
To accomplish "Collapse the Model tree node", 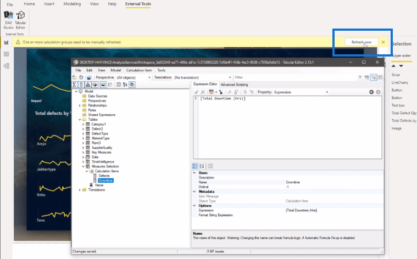I will [76, 92].
